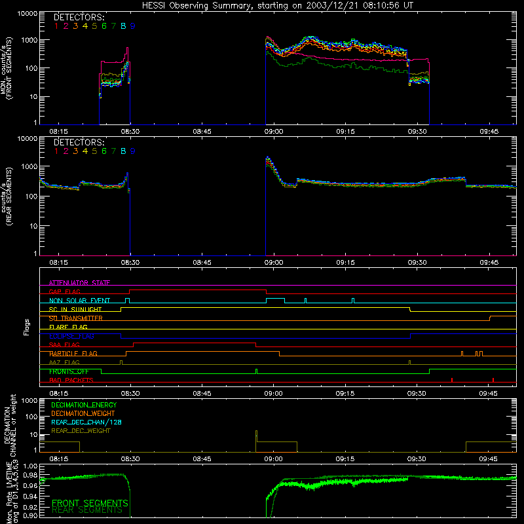Click the 0.92 label on livetime axis
This screenshot has width=524, height=524.
coord(30,507)
